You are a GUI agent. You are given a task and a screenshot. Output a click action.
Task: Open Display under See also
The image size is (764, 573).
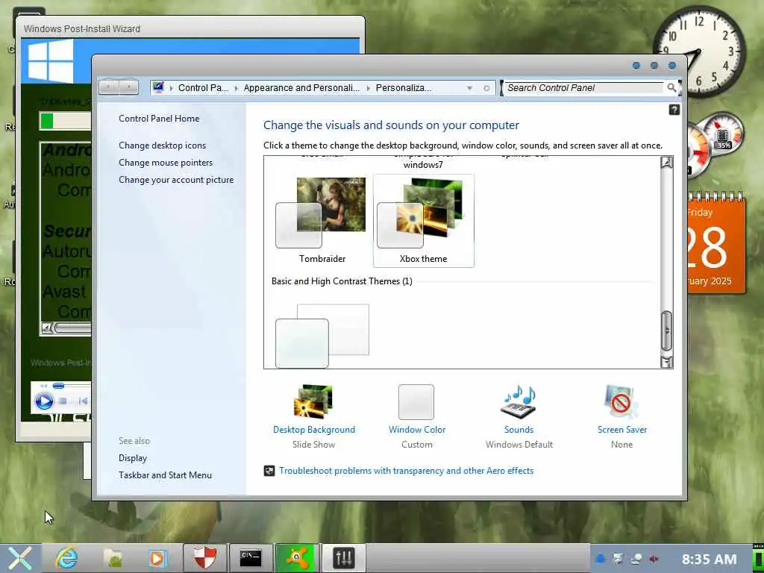(x=133, y=458)
